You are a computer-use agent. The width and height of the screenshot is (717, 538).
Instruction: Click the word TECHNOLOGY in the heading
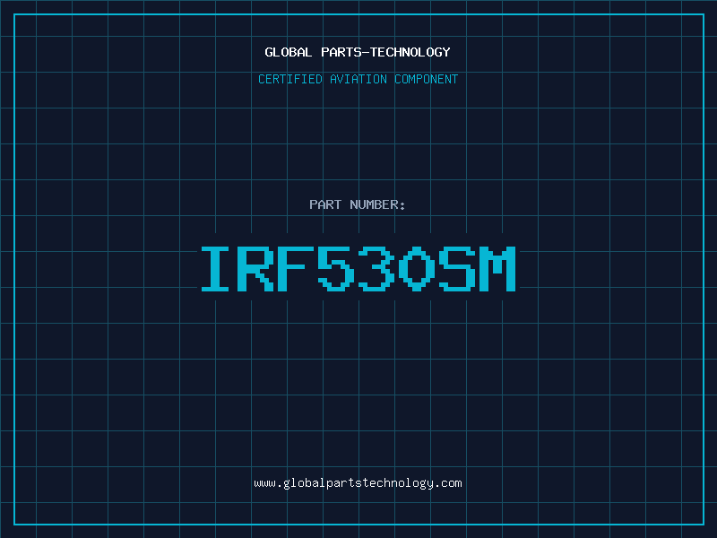pyautogui.click(x=410, y=52)
